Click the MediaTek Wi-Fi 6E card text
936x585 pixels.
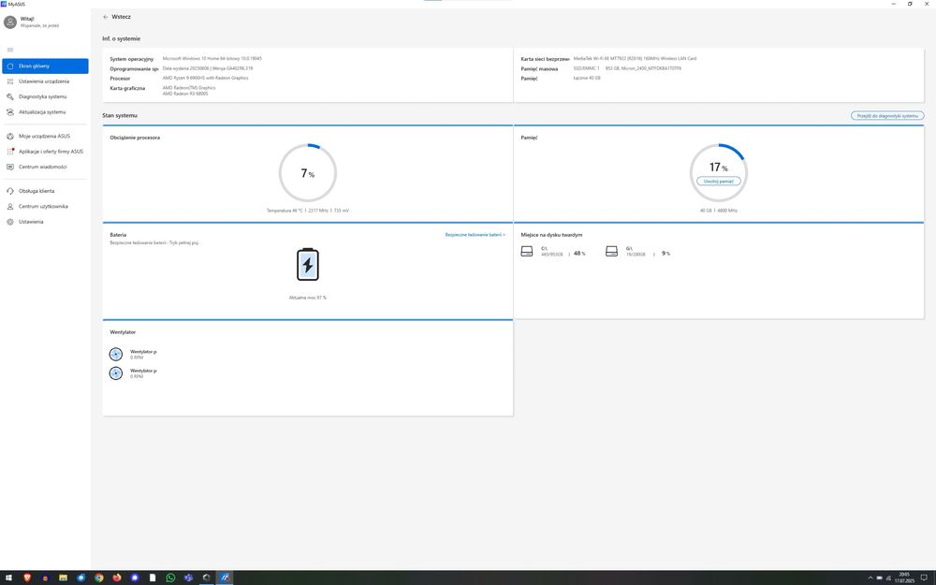(x=635, y=58)
